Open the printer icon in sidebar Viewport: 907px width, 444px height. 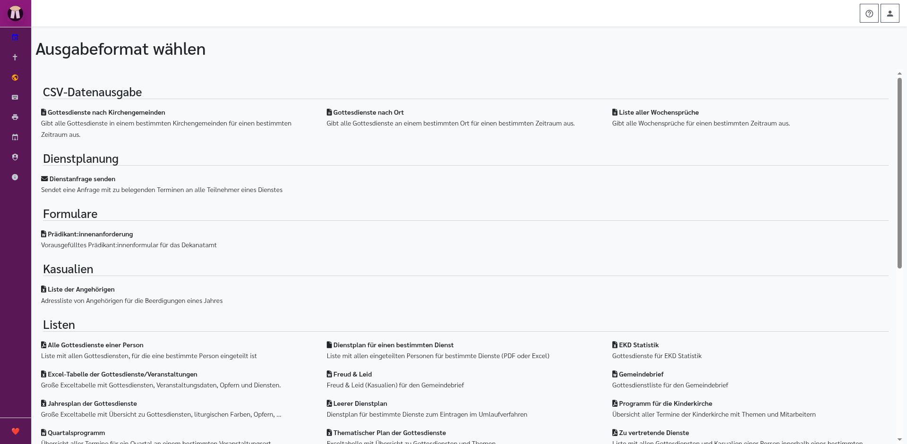click(x=15, y=117)
